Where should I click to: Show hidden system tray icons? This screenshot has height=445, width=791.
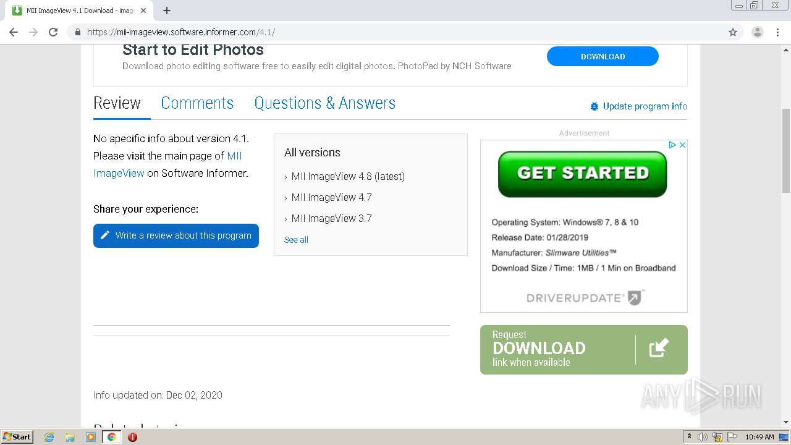point(689,437)
